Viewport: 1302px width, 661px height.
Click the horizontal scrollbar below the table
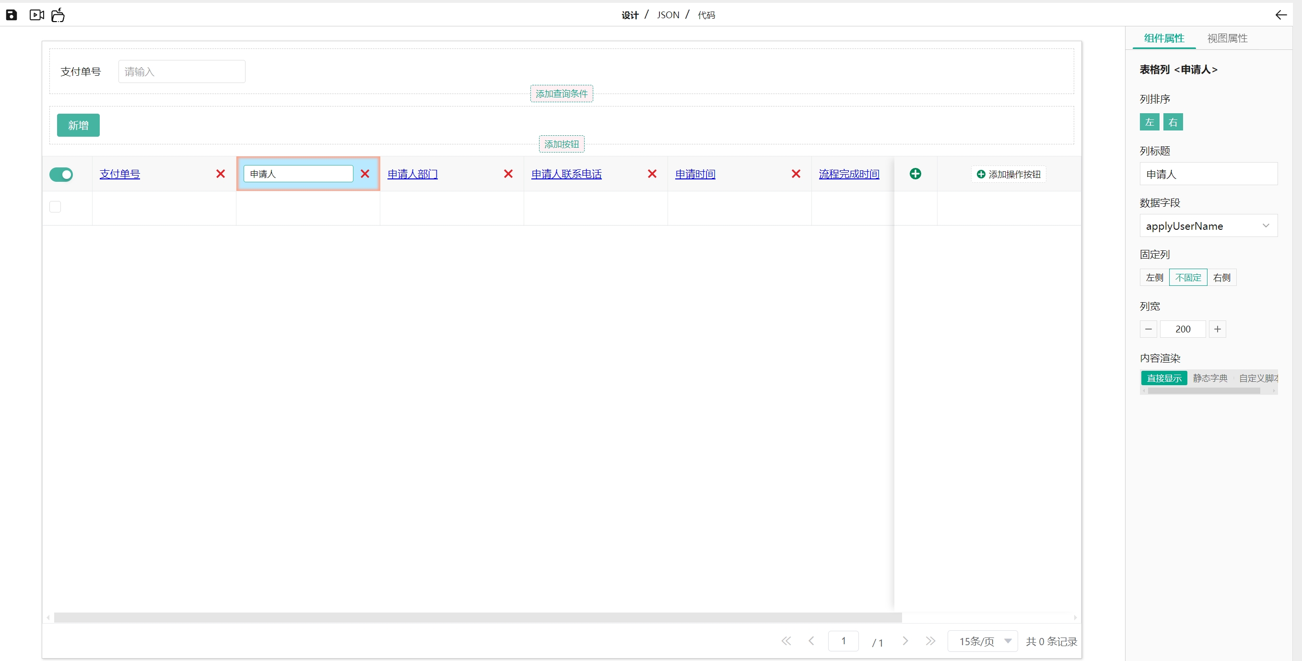(x=477, y=617)
